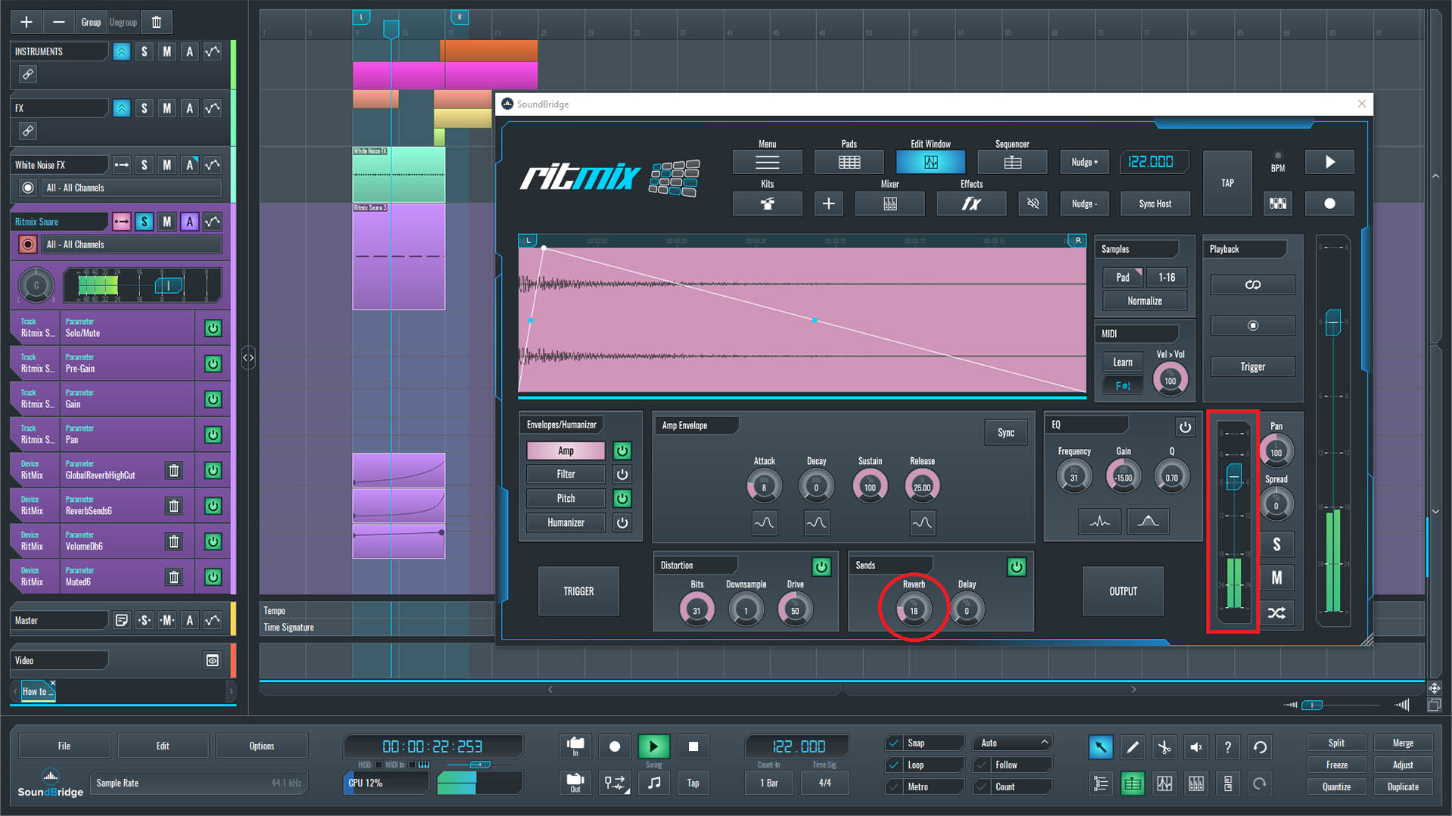This screenshot has width=1452, height=816.
Task: Open the 1 Bar count-in selector
Action: pyautogui.click(x=769, y=783)
